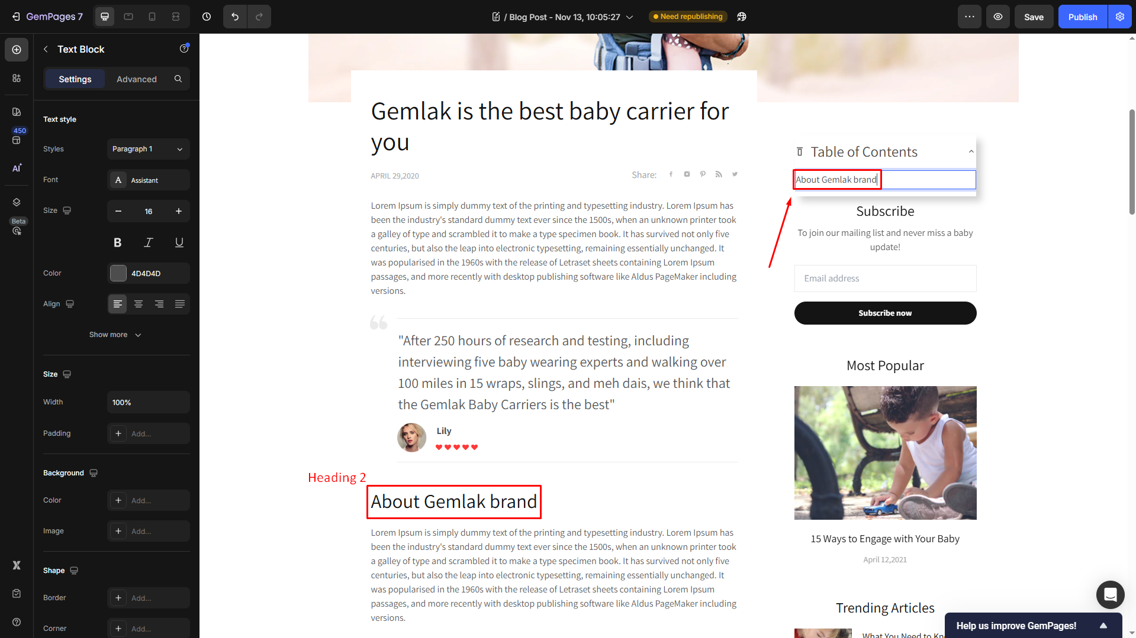Image resolution: width=1136 pixels, height=638 pixels.
Task: Expand Show more text options
Action: coord(115,335)
